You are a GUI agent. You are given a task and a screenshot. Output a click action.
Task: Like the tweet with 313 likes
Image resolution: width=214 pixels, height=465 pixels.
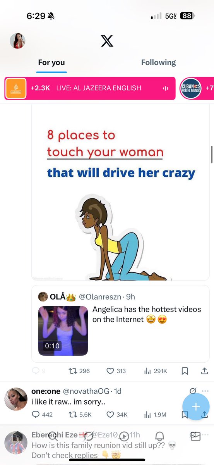116,371
